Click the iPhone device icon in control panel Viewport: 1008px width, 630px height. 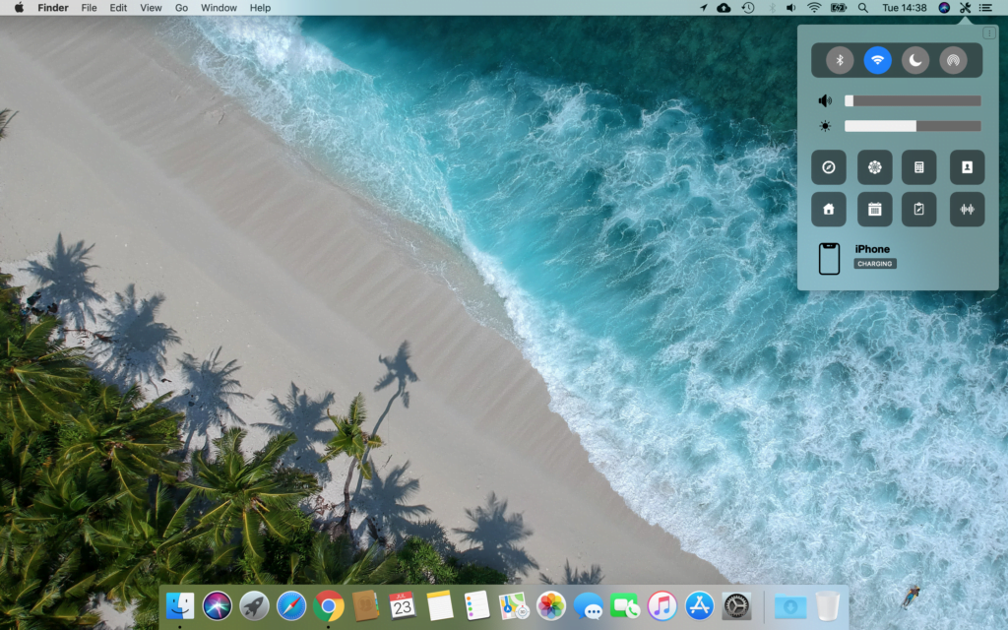click(x=829, y=259)
